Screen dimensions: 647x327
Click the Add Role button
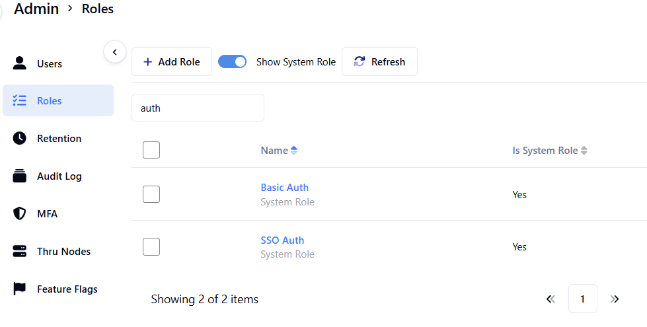coord(172,61)
